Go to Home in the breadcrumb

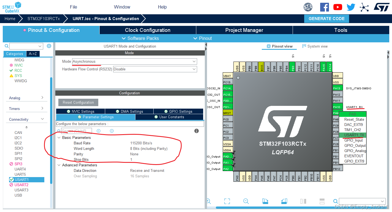[x=10, y=19]
